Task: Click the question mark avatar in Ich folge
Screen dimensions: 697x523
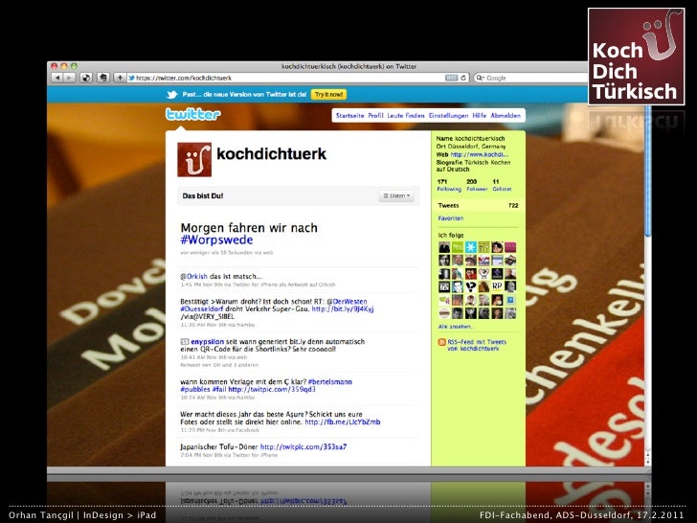Action: coord(471,286)
